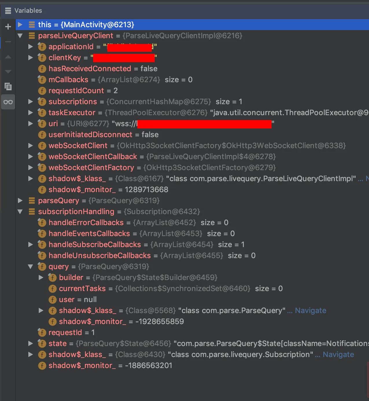Expand the subscriptions ConcurrentHashMap
This screenshot has height=401, width=369.
point(30,102)
